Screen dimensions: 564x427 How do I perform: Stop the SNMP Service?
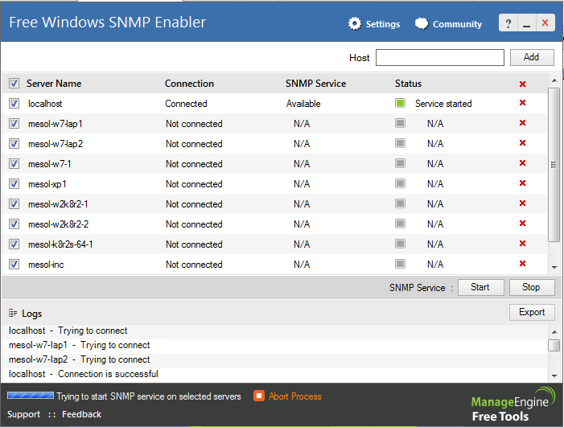pos(531,287)
